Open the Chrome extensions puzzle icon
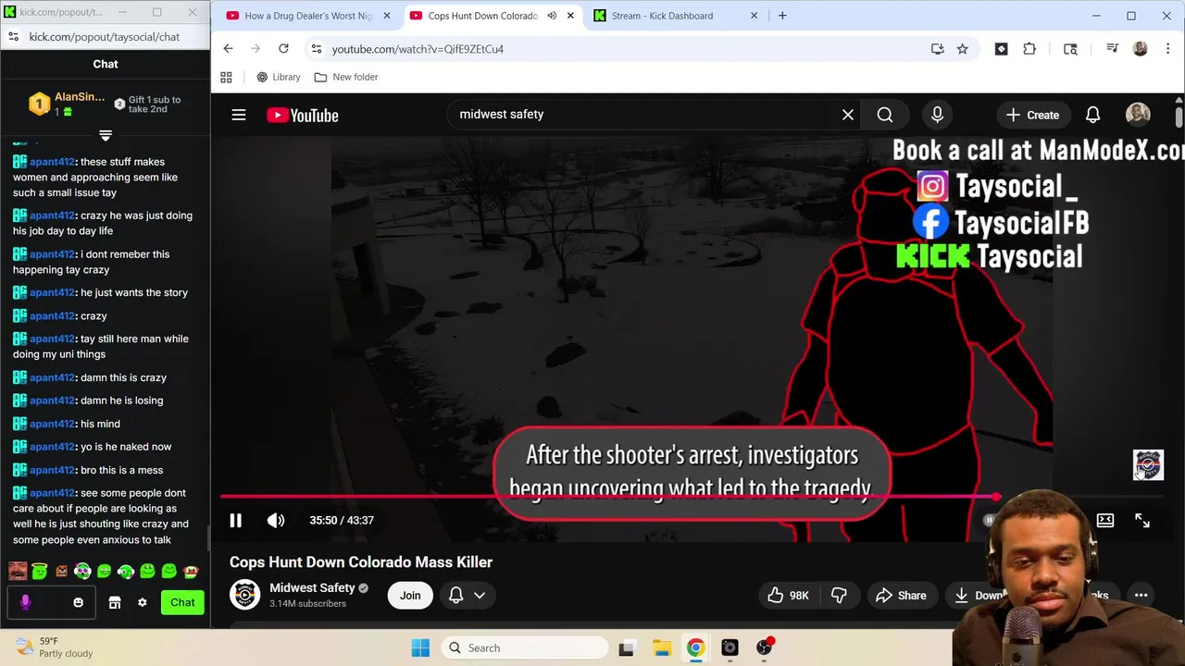 pyautogui.click(x=1029, y=49)
